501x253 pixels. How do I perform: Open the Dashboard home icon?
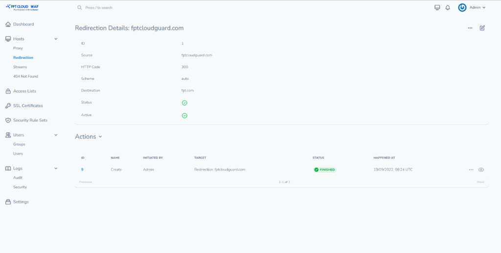(8, 24)
